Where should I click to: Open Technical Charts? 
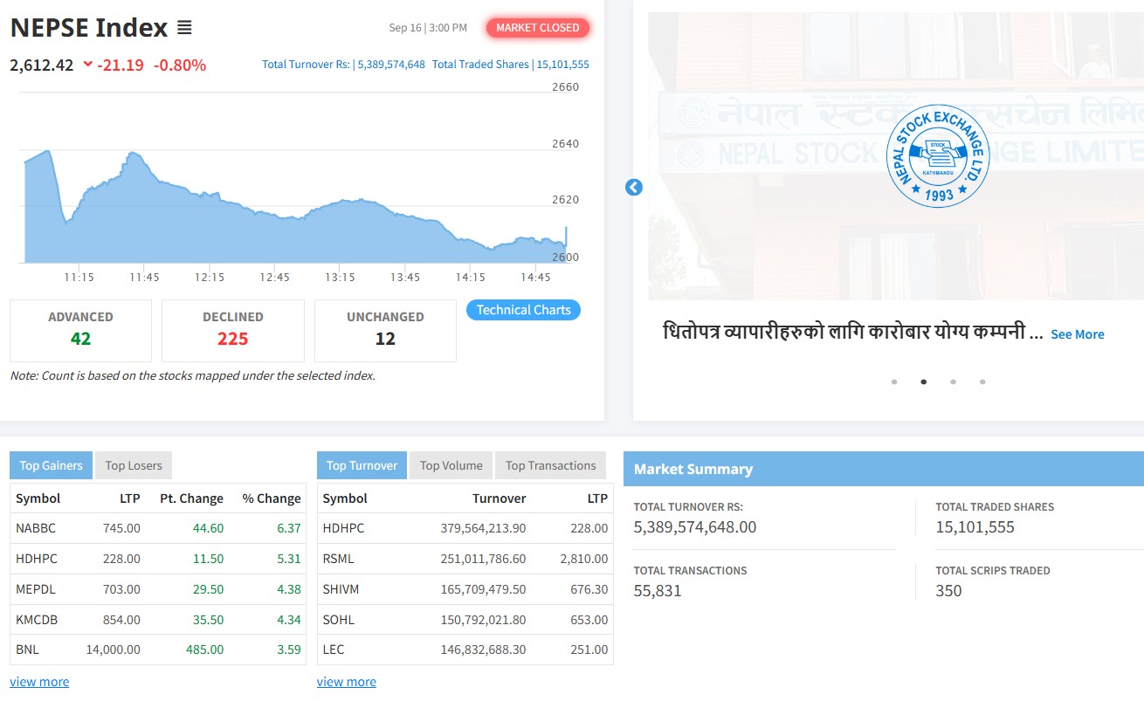[x=523, y=310]
